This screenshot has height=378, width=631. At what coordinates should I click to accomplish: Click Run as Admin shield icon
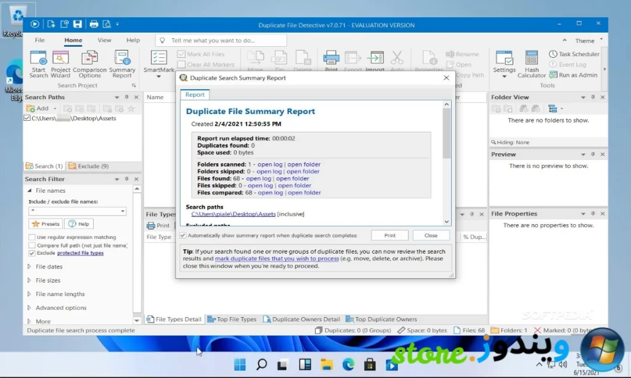(x=553, y=75)
